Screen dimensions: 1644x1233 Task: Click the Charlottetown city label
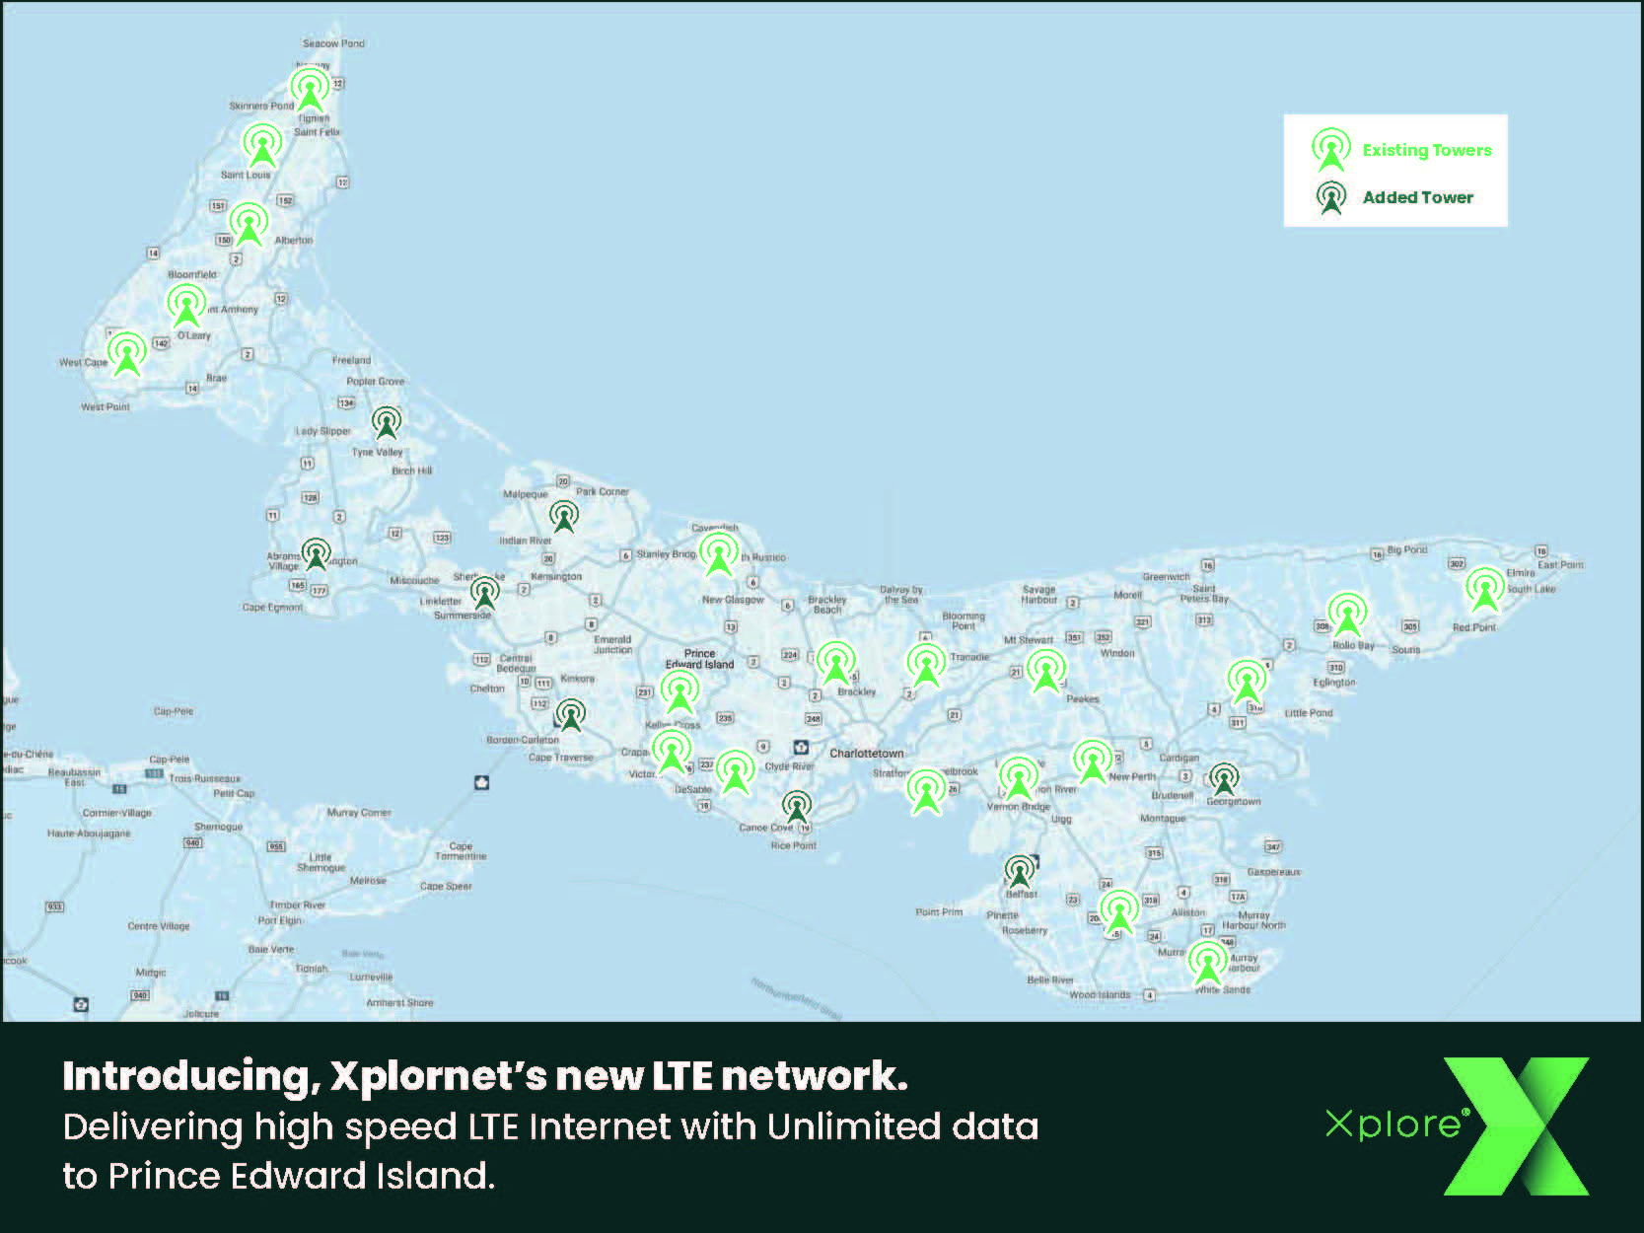[866, 753]
